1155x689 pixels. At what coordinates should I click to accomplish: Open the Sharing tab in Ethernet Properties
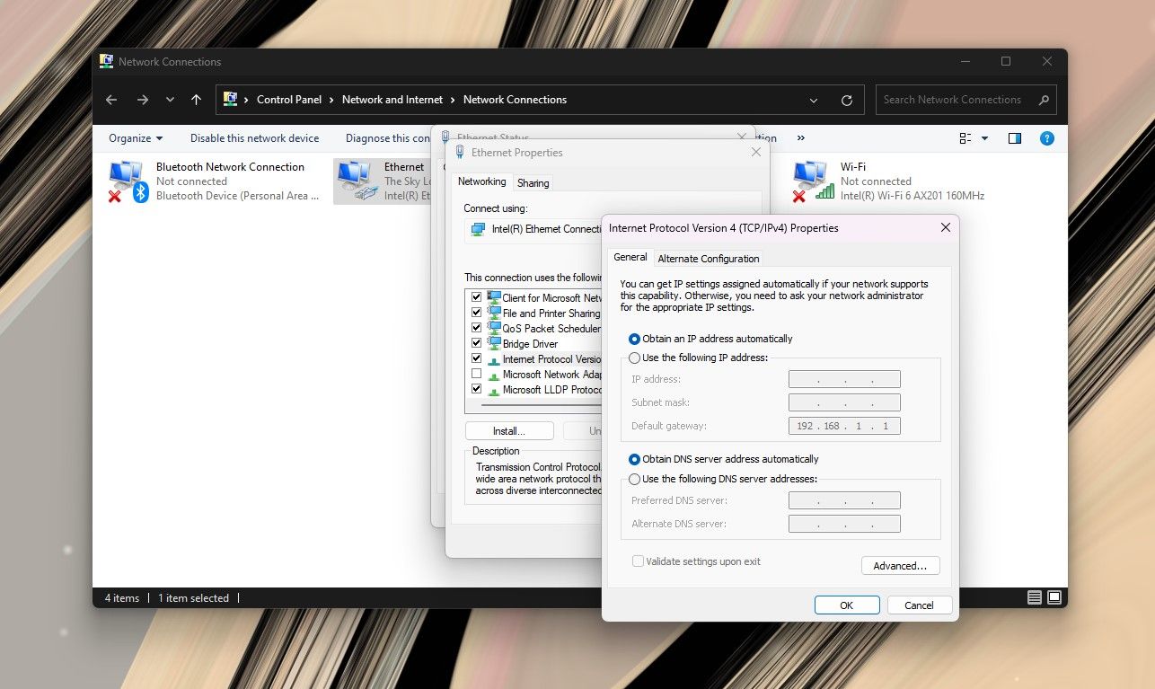click(x=533, y=182)
